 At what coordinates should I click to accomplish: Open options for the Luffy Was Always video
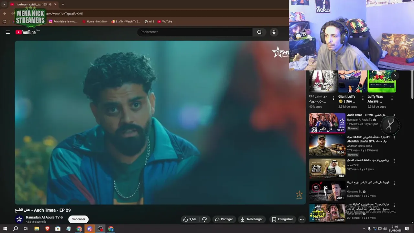[392, 98]
